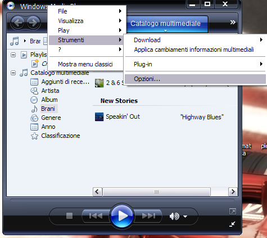Viewport: 267px width, 238px height.
Task: Mute the volume via the speaker icon
Action: (x=174, y=217)
